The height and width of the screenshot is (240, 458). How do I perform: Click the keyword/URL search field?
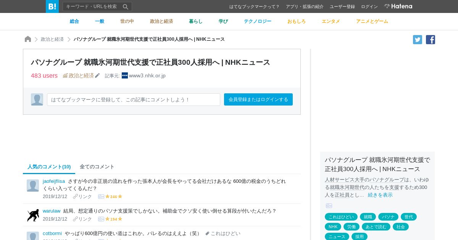pyautogui.click(x=92, y=6)
